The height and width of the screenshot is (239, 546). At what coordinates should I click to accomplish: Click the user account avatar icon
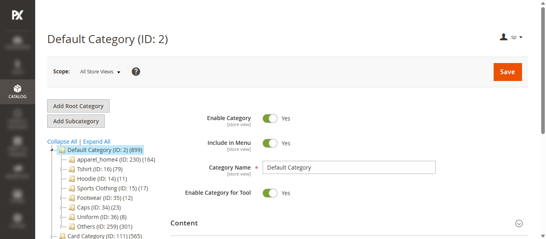504,37
